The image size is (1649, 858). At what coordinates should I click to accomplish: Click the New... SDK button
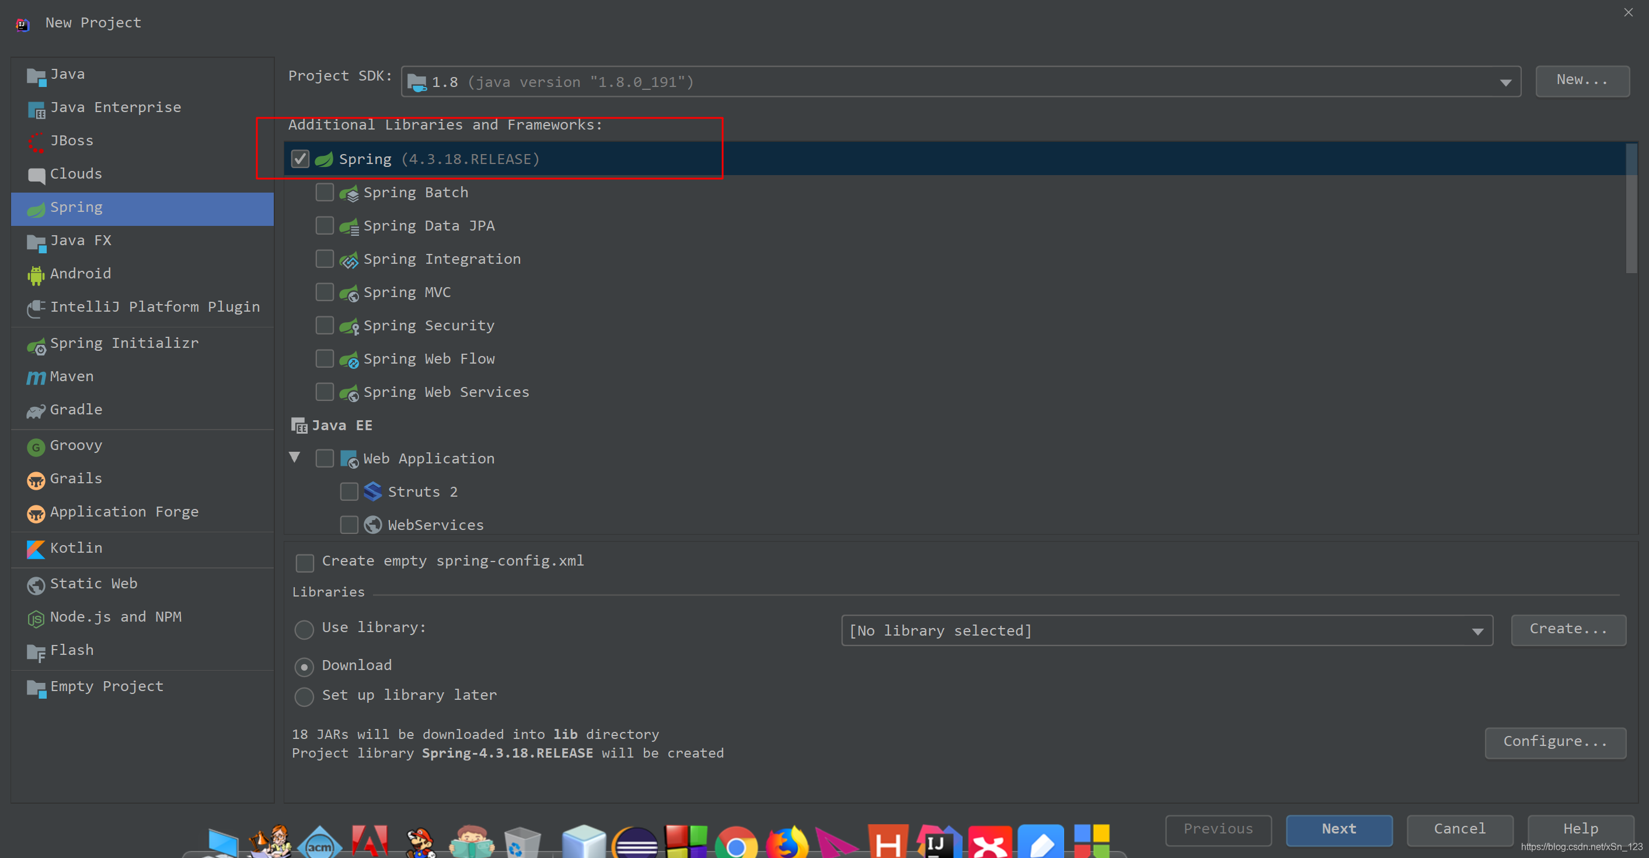(1582, 81)
